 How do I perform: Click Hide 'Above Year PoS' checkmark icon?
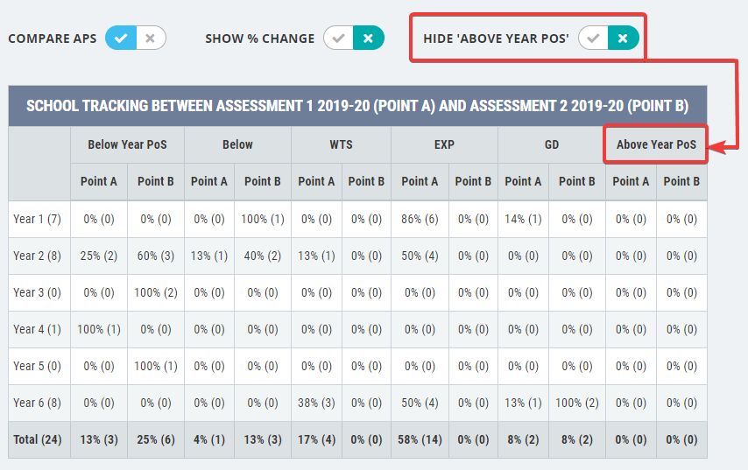pos(594,39)
